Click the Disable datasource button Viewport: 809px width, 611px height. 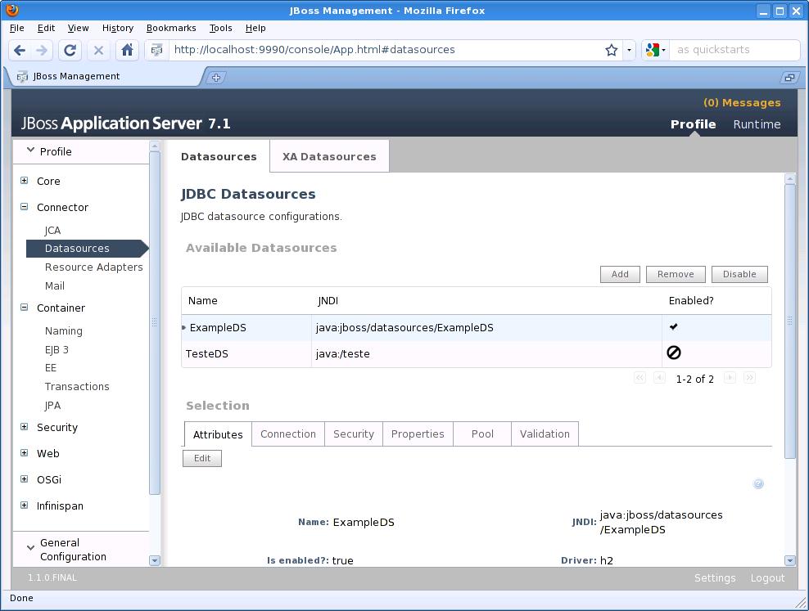739,274
